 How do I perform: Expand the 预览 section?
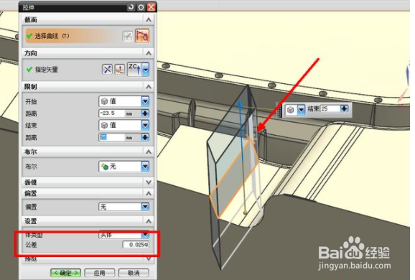tap(149, 258)
